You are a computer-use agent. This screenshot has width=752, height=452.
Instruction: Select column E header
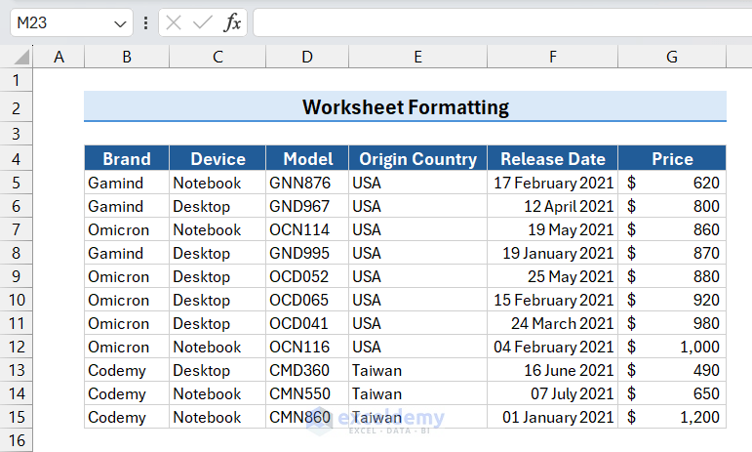pyautogui.click(x=417, y=57)
